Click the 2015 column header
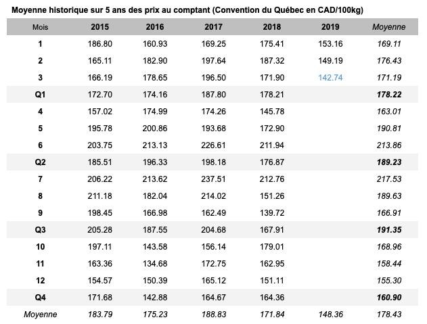Screen dimensions: 427x324 pos(100,27)
